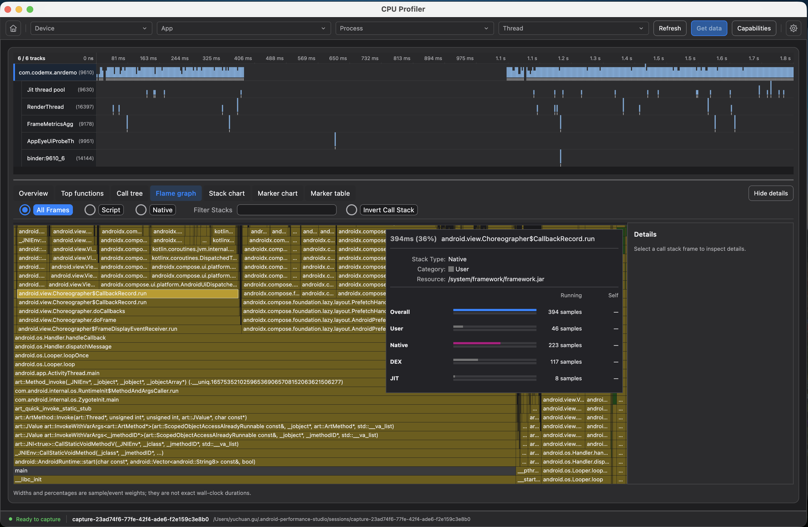Select the Script radio button
This screenshot has height=527, width=808.
(90, 210)
